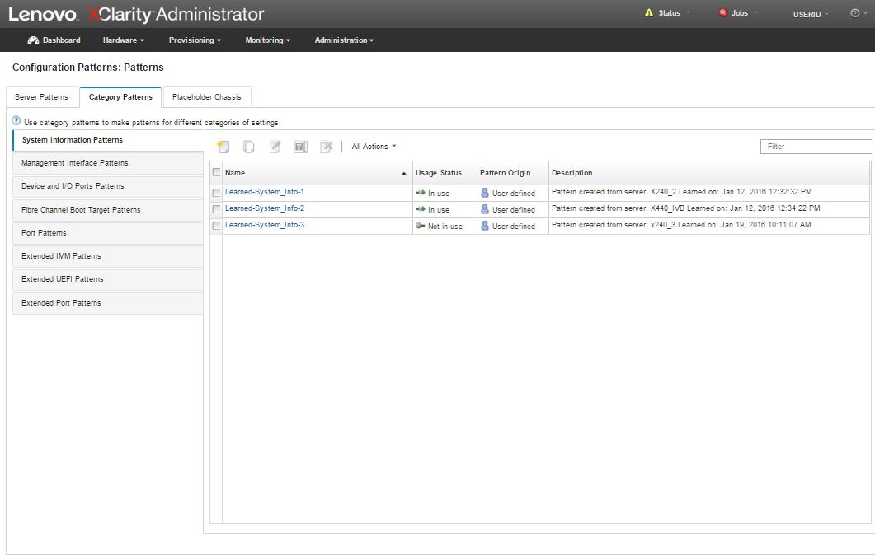Screen dimensions: 875x556
Task: Click the delete pattern icon
Action: click(327, 147)
